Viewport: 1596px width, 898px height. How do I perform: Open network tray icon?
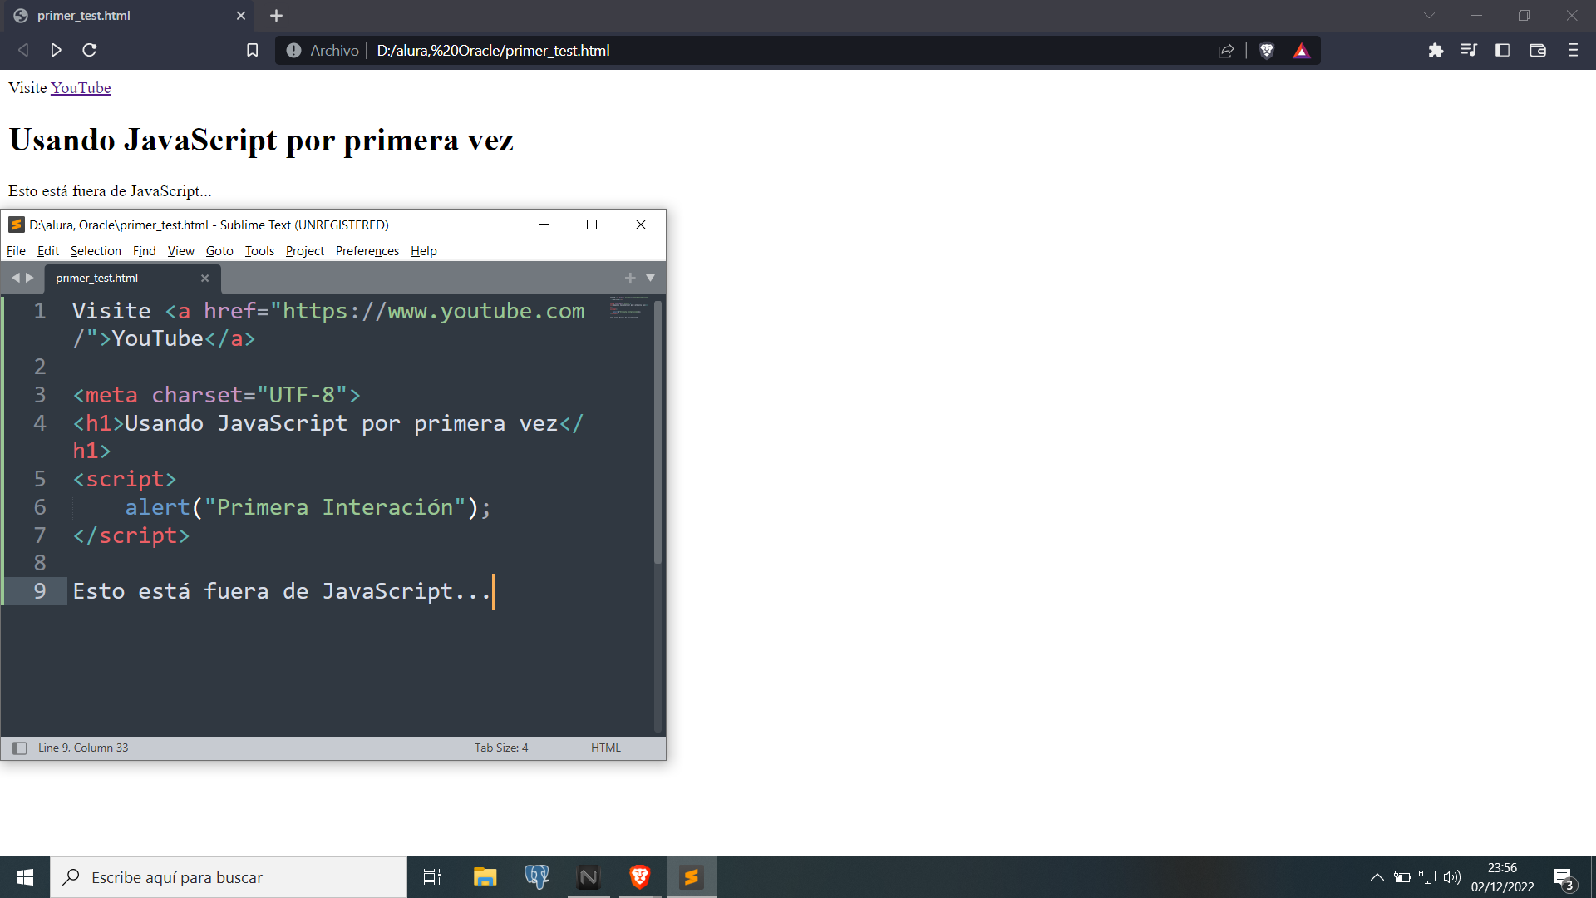pos(1427,877)
